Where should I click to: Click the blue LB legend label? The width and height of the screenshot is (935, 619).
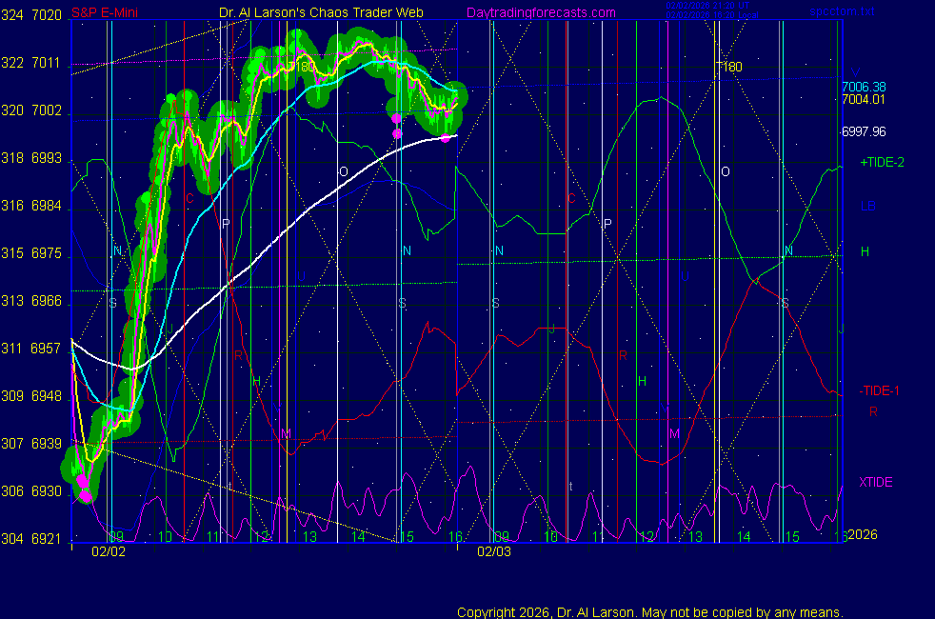867,207
